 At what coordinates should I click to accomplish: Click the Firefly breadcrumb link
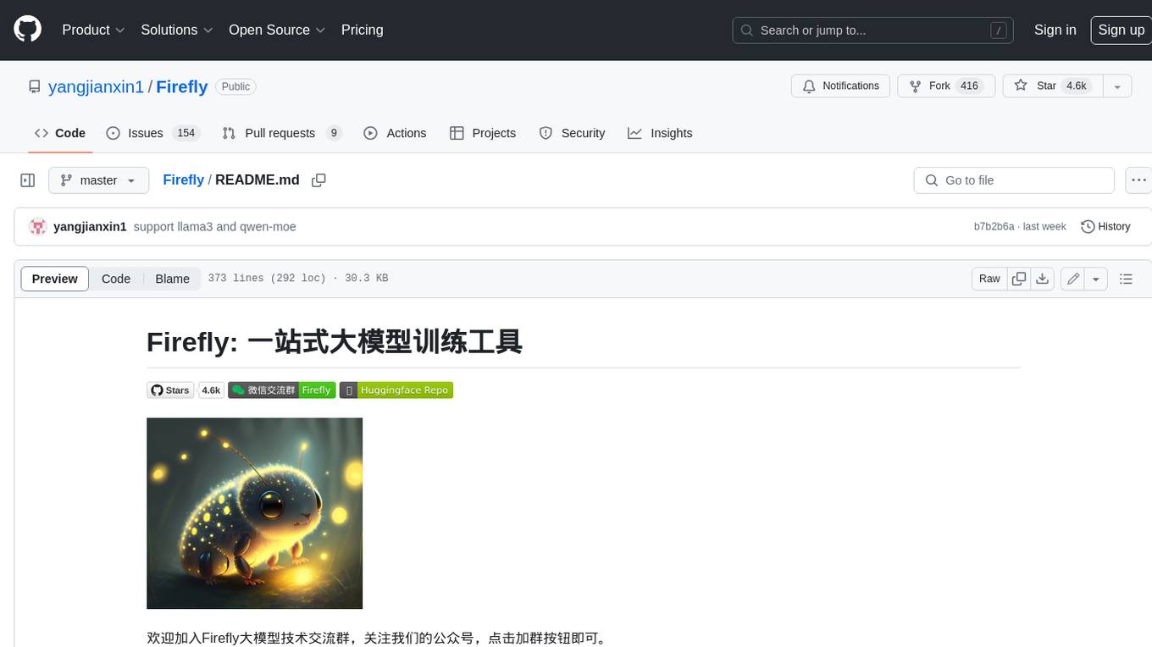click(183, 180)
